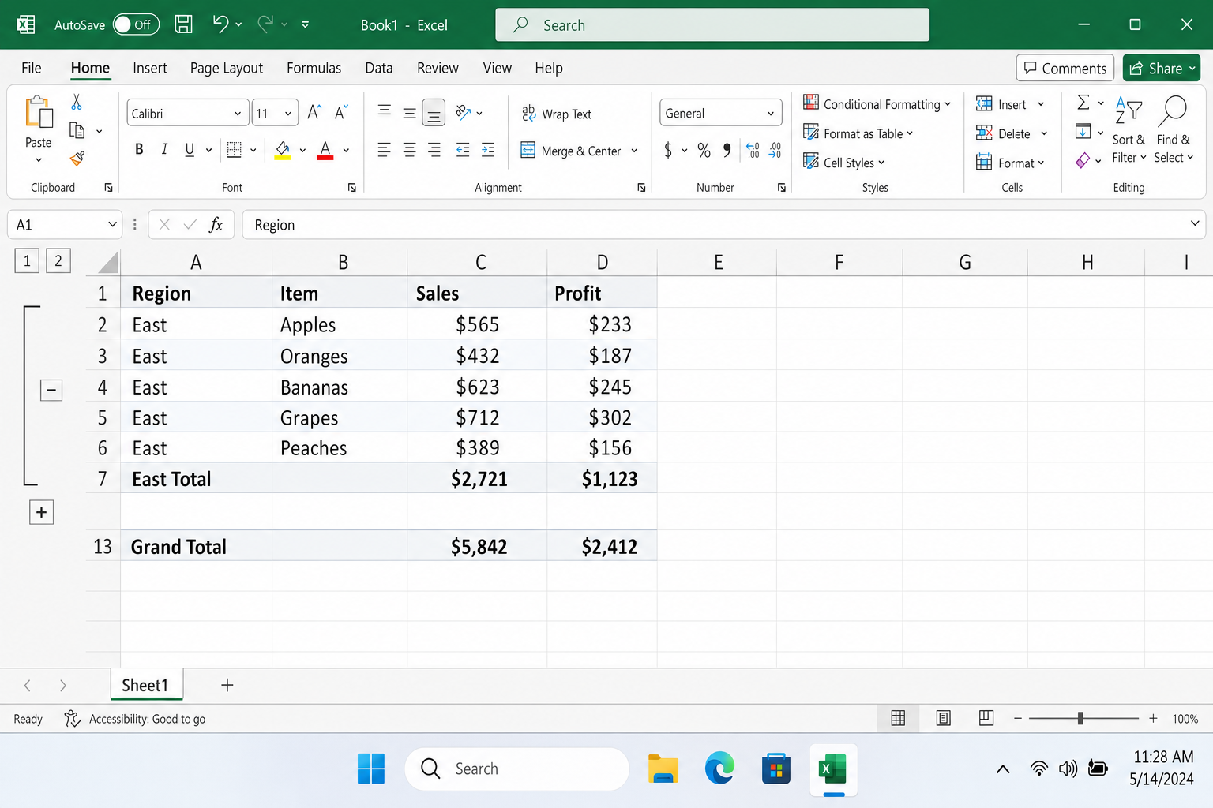Screen dimensions: 1213x808
Task: Toggle Top Align vertical alignment
Action: click(x=384, y=110)
